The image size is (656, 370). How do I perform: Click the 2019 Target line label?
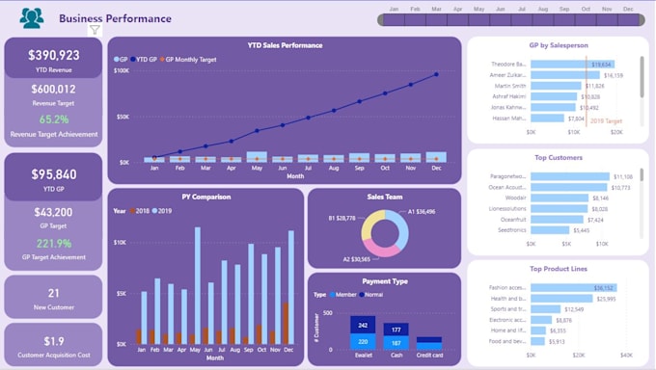(606, 120)
